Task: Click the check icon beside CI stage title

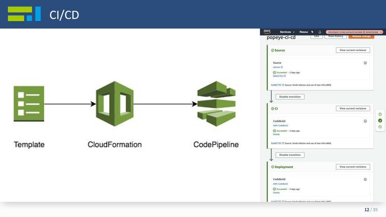Action: (x=273, y=109)
